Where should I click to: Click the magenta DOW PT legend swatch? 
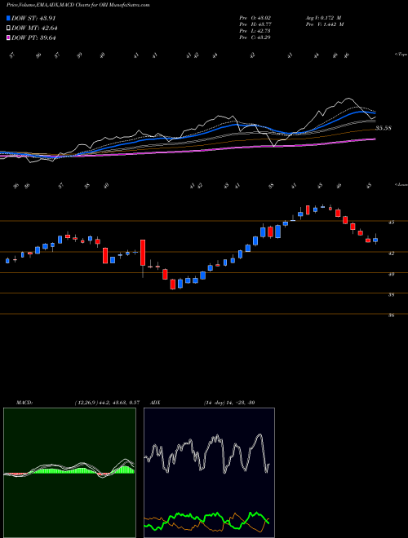click(9, 37)
